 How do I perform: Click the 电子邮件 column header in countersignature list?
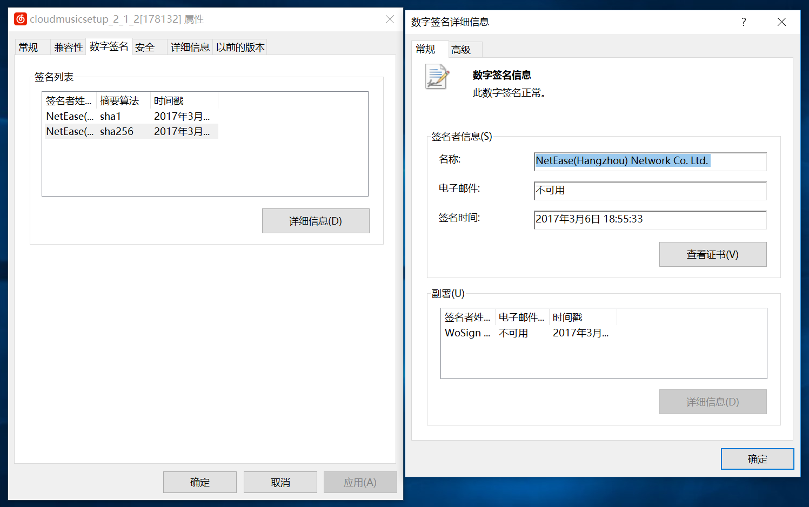[522, 317]
